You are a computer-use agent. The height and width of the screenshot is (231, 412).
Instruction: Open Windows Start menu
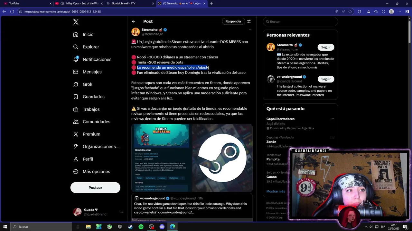click(5, 227)
